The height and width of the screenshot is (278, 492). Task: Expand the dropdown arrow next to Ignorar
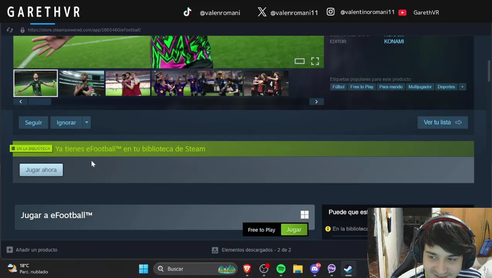pyautogui.click(x=86, y=122)
